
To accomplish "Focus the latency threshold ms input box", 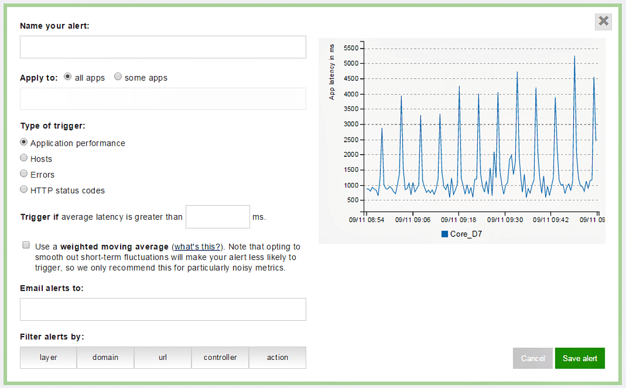I will pos(218,217).
